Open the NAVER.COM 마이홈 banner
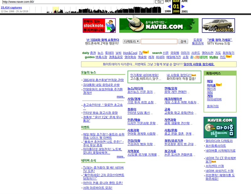This screenshot has width=251, height=194. coord(220,127)
